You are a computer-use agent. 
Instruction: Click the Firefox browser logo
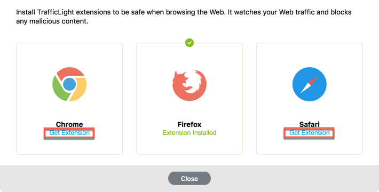coord(189,85)
